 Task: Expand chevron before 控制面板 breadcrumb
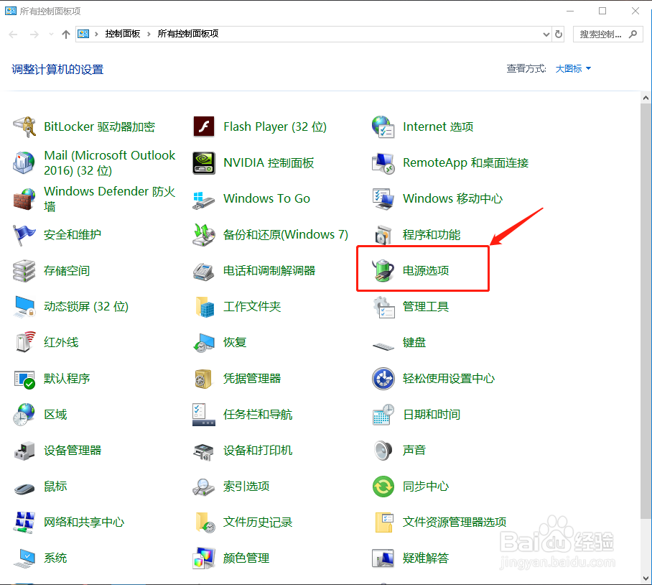pyautogui.click(x=96, y=34)
